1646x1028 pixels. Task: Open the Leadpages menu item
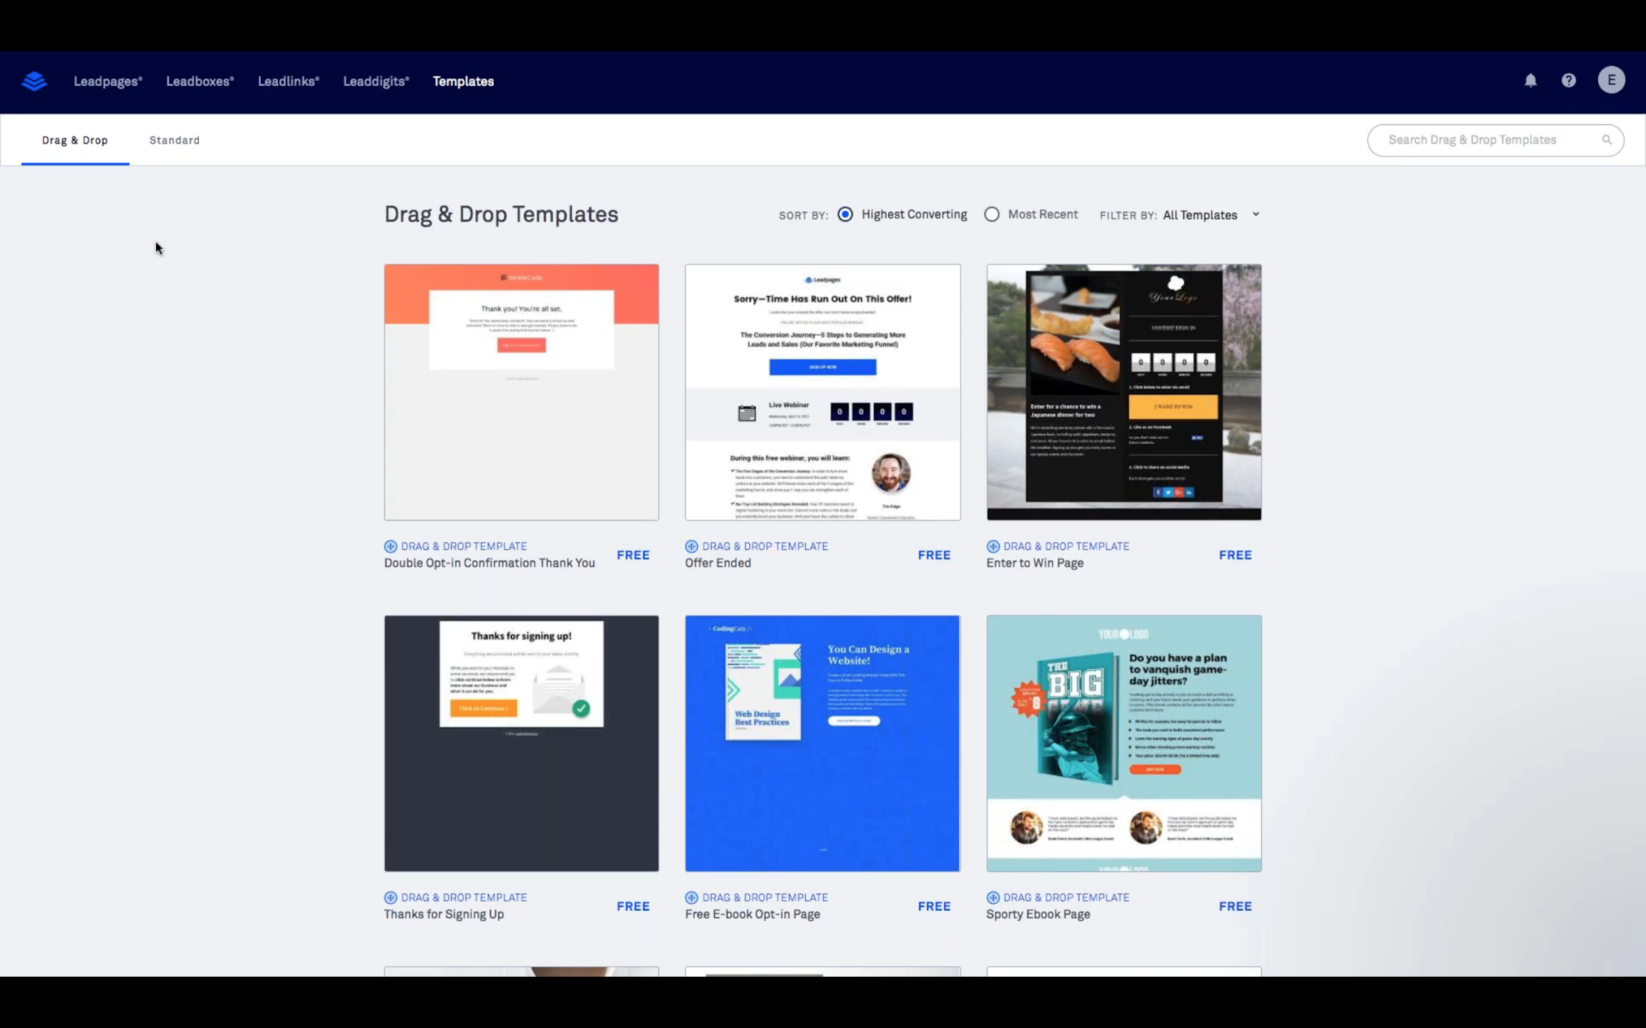point(108,81)
